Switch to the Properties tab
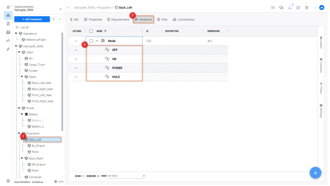 (x=93, y=19)
